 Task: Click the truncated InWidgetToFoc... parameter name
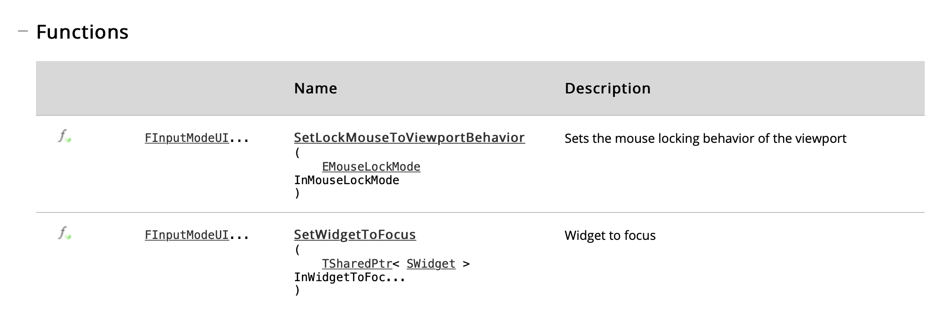pos(349,277)
